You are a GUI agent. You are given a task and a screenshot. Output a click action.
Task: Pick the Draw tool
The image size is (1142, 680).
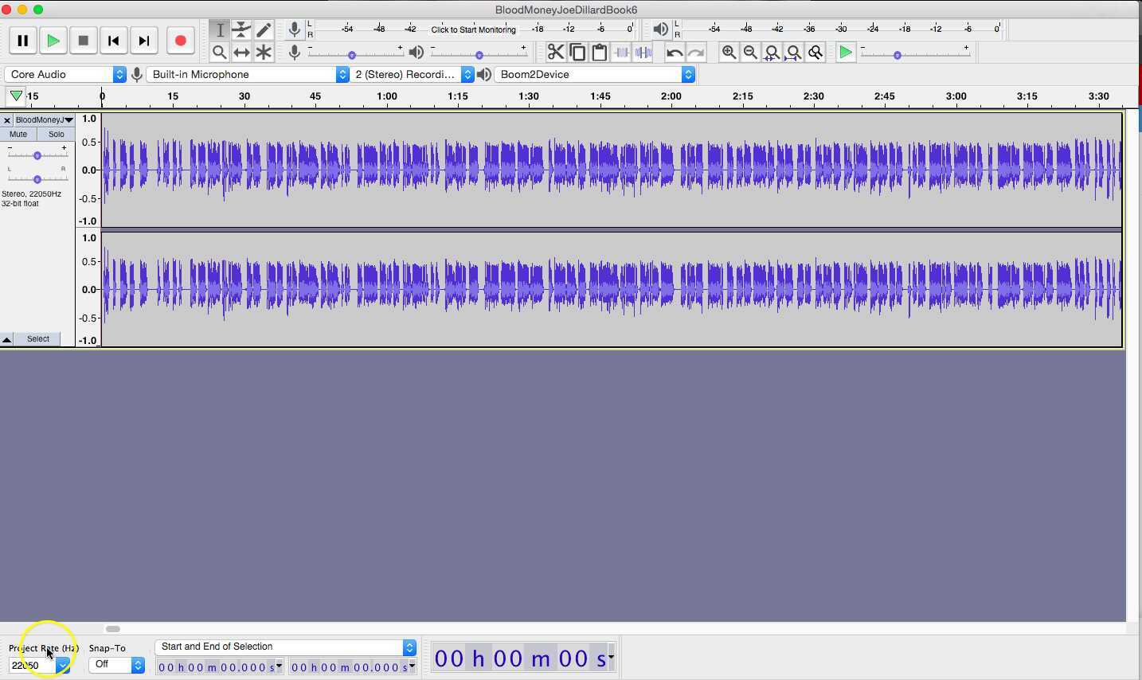[264, 29]
